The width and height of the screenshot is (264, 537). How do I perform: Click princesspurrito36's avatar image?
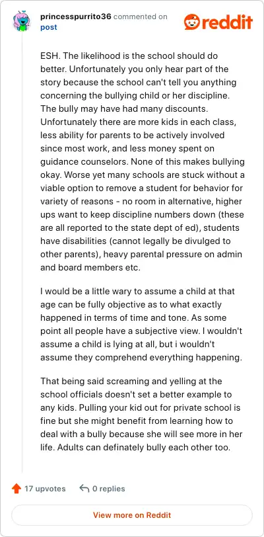pyautogui.click(x=22, y=21)
